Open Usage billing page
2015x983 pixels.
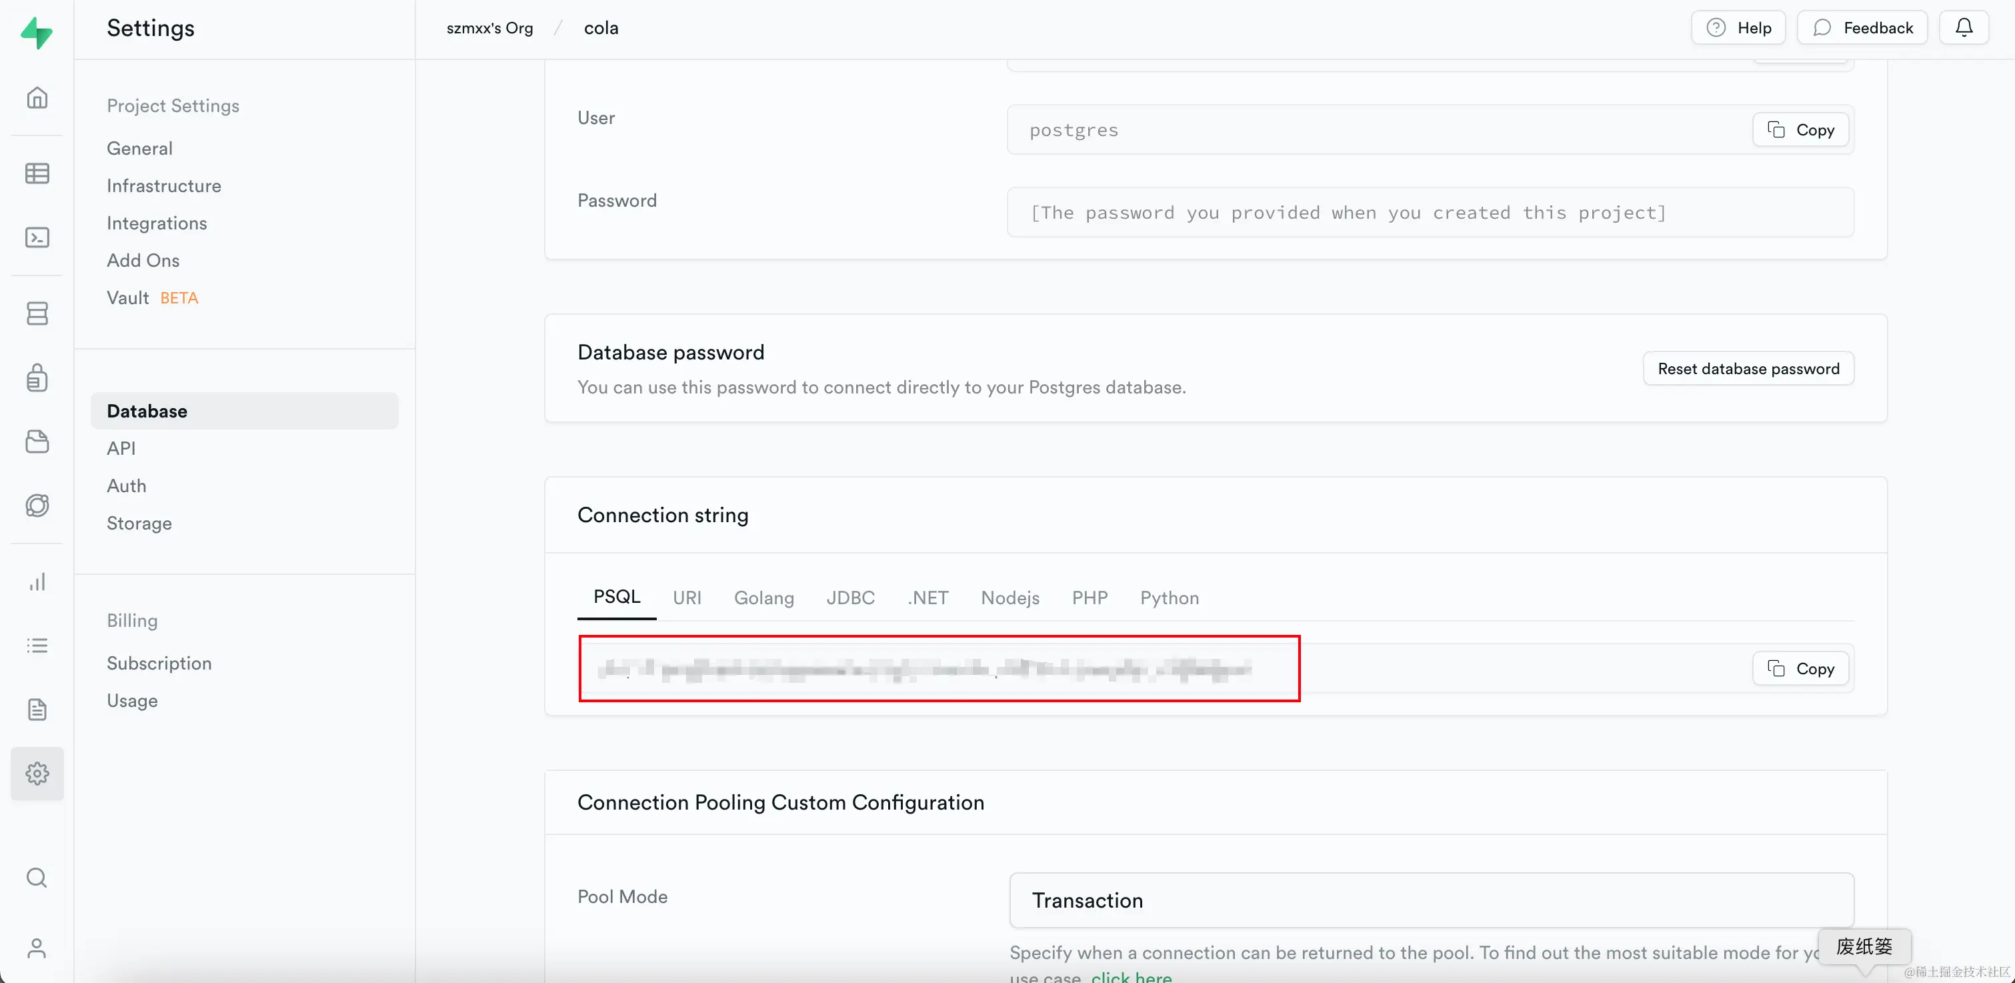pos(132,700)
